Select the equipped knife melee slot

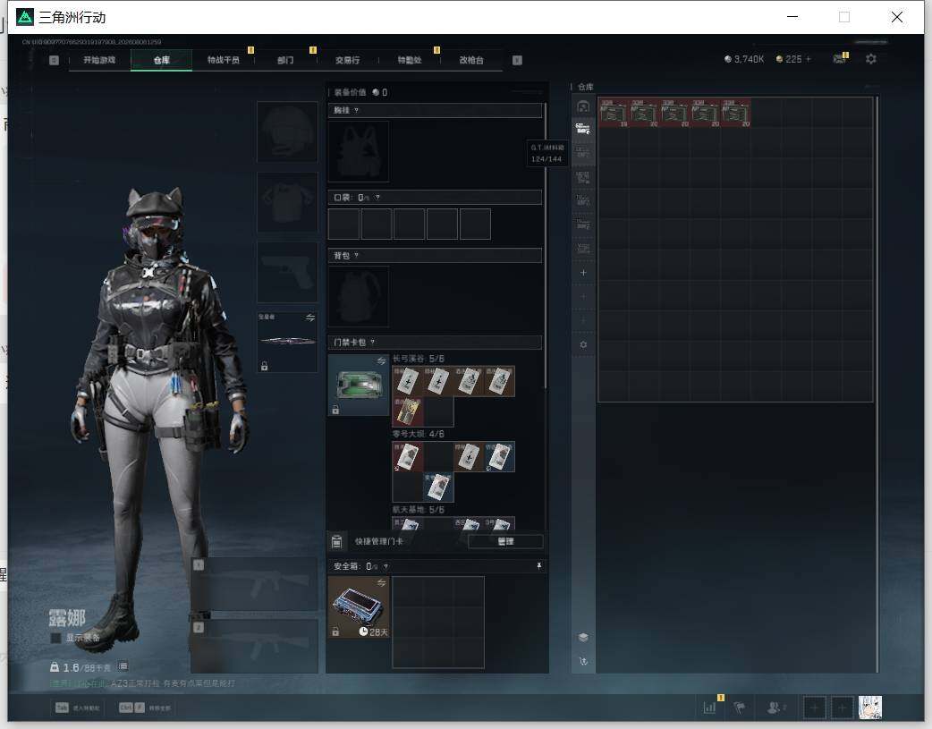pos(287,342)
